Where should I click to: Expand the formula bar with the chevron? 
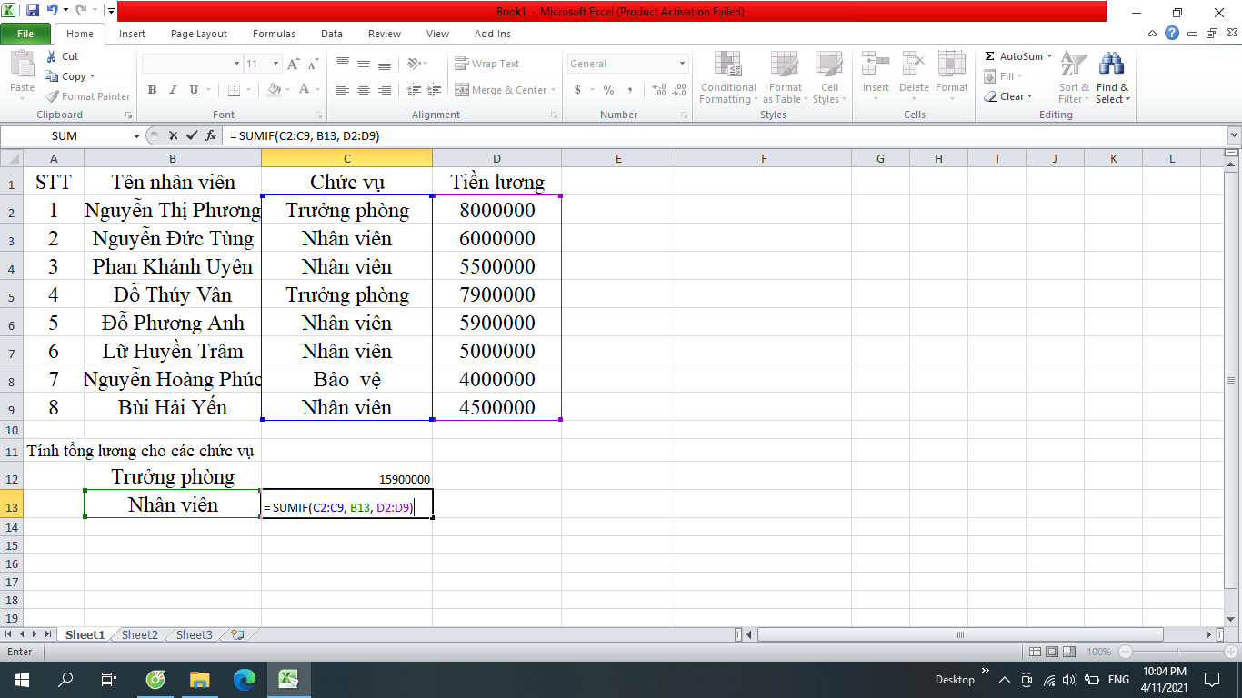1234,135
